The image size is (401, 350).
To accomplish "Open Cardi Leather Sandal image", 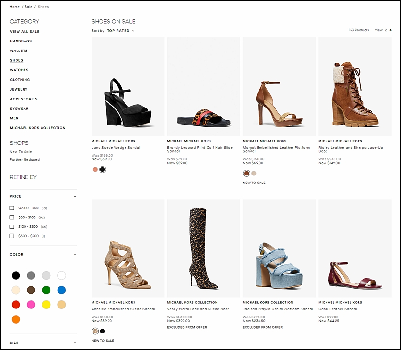I will pos(355,248).
